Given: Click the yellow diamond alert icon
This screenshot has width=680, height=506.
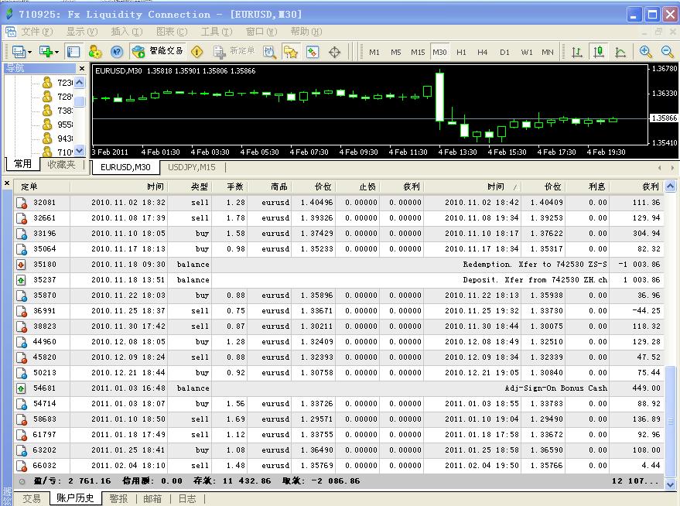Looking at the screenshot, I should coord(197,52).
